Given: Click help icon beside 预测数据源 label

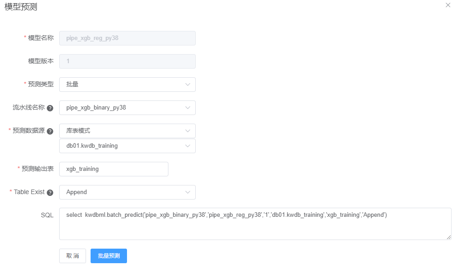Looking at the screenshot, I should (50, 131).
